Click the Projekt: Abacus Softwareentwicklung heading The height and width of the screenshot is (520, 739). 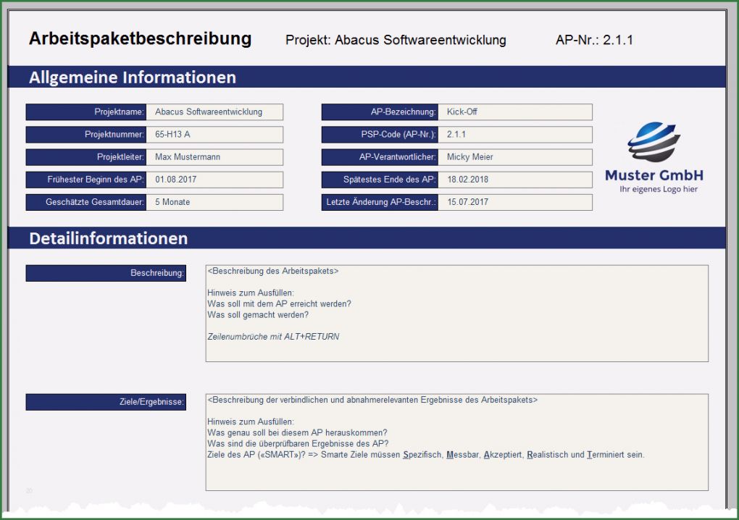coord(396,41)
